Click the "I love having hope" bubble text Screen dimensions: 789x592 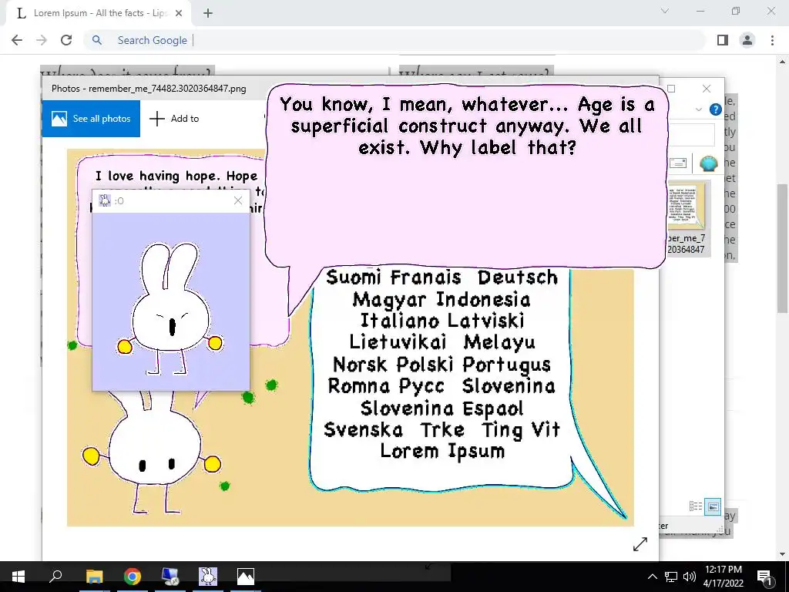[176, 177]
